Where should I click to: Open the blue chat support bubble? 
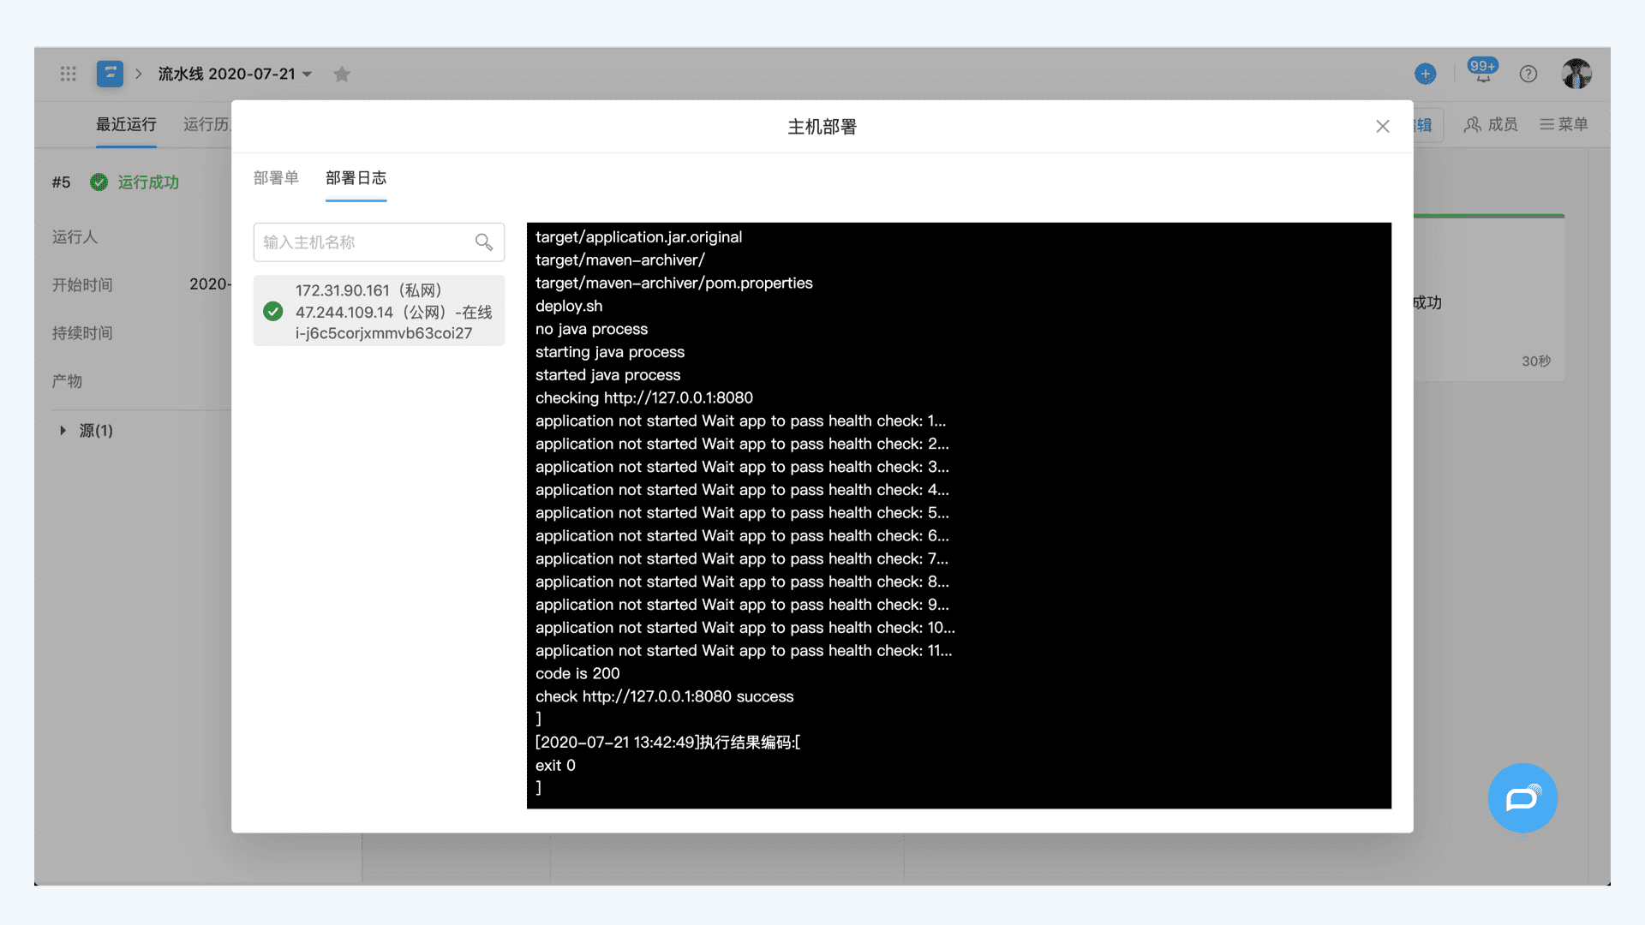1522,798
